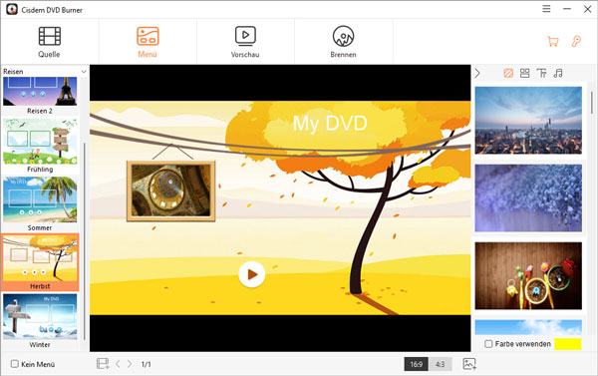Choose the blue sky background
The width and height of the screenshot is (598, 376).
[528, 327]
